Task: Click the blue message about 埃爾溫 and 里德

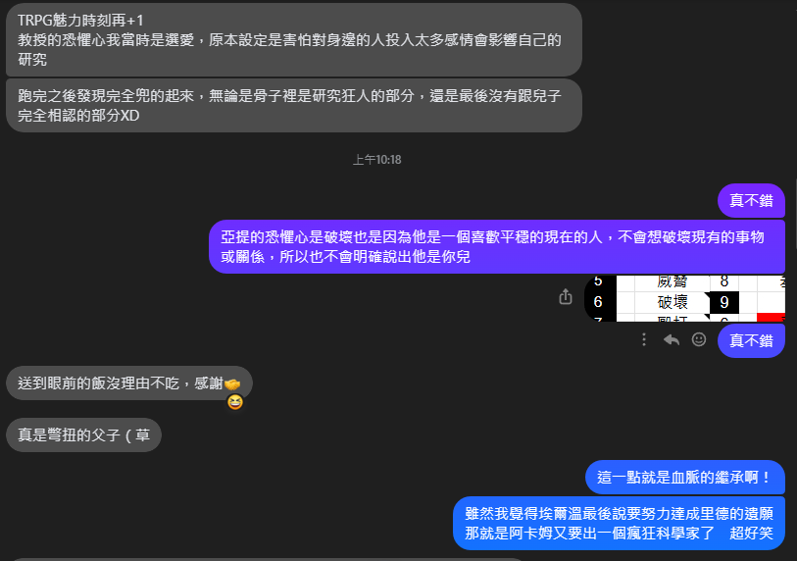Action: coord(620,524)
